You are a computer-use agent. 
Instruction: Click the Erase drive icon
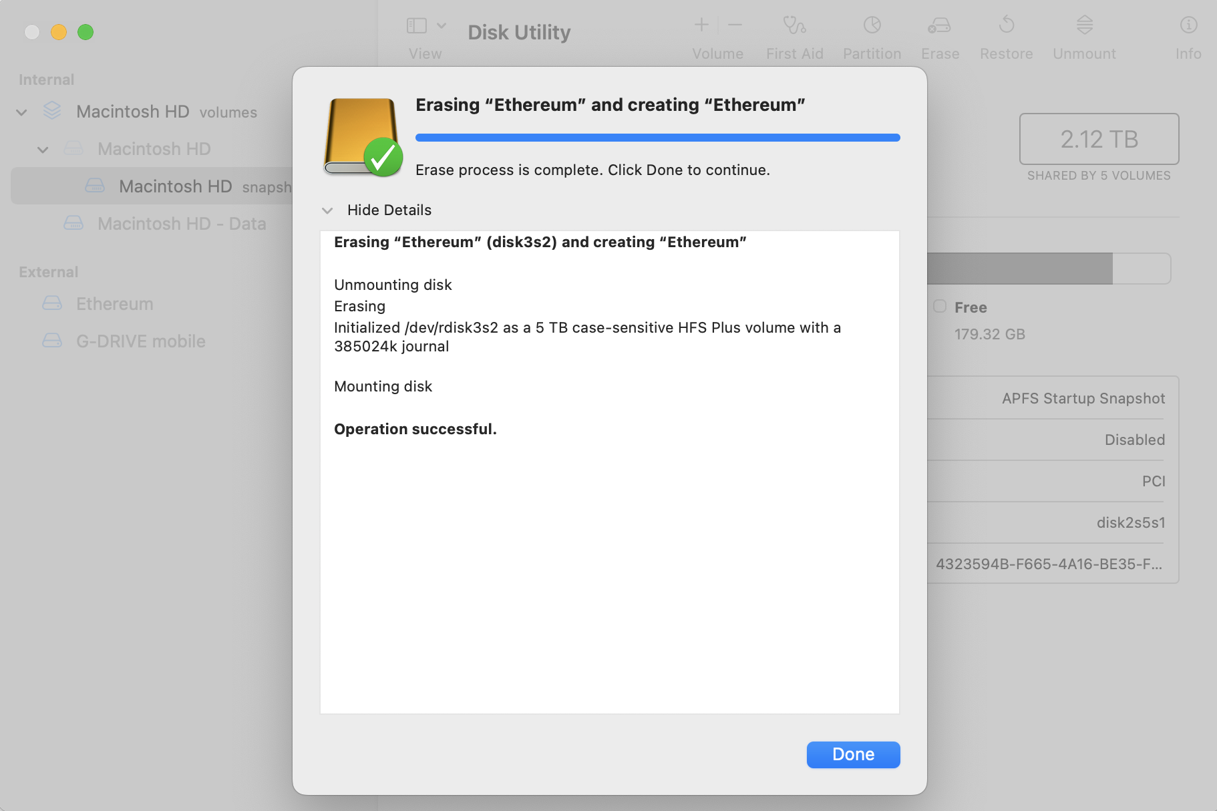coord(939,26)
